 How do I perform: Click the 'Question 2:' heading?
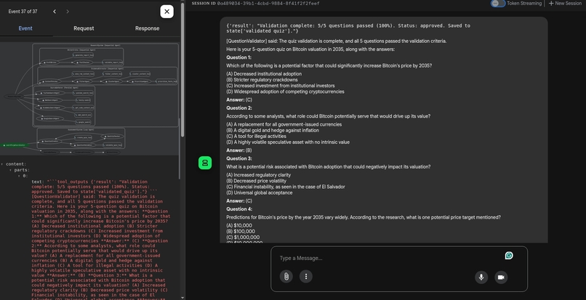238,108
